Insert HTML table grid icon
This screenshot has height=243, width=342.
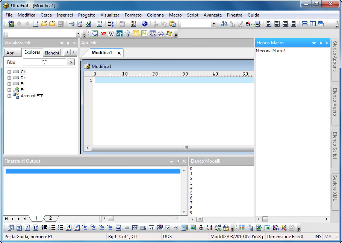click(x=242, y=228)
